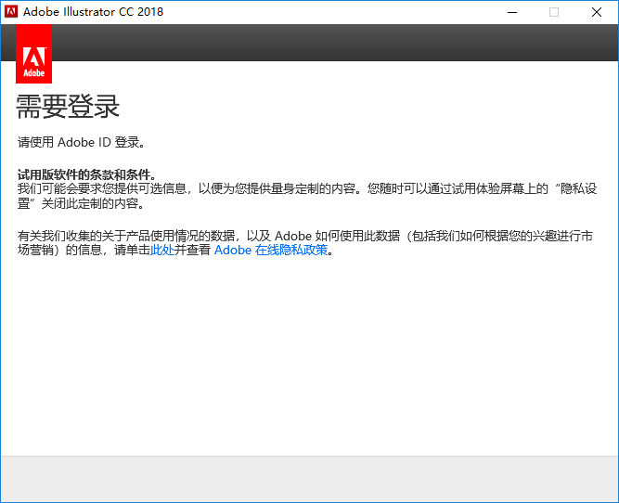Click the red Adobe logo
Screen dimensions: 619x503
click(x=34, y=54)
